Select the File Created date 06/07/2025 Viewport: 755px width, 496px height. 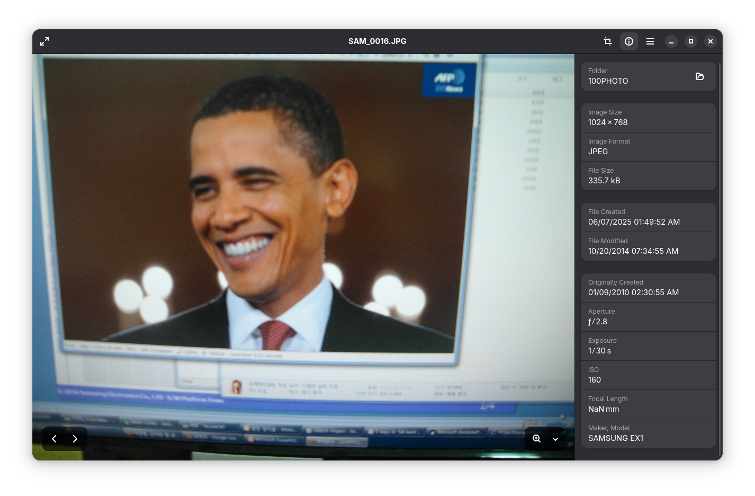pyautogui.click(x=609, y=222)
